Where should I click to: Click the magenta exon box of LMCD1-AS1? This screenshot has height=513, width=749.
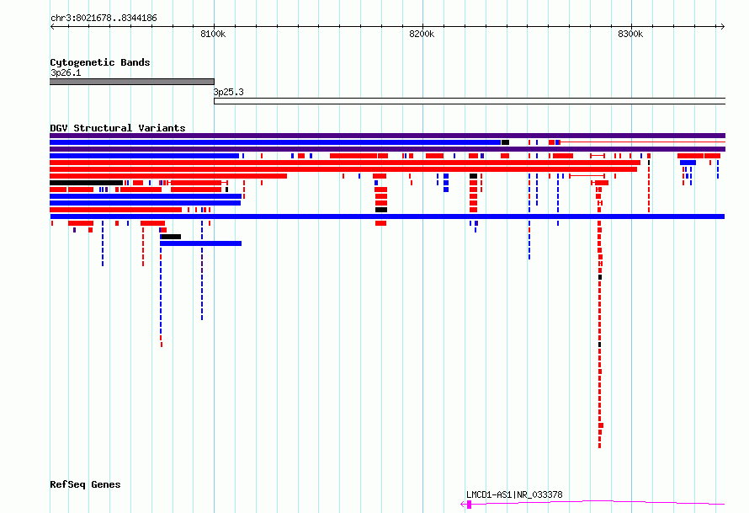click(469, 505)
